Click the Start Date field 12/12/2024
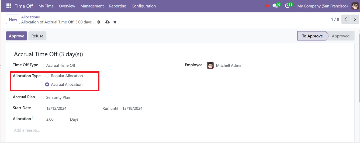The image size is (360, 143). 56,108
